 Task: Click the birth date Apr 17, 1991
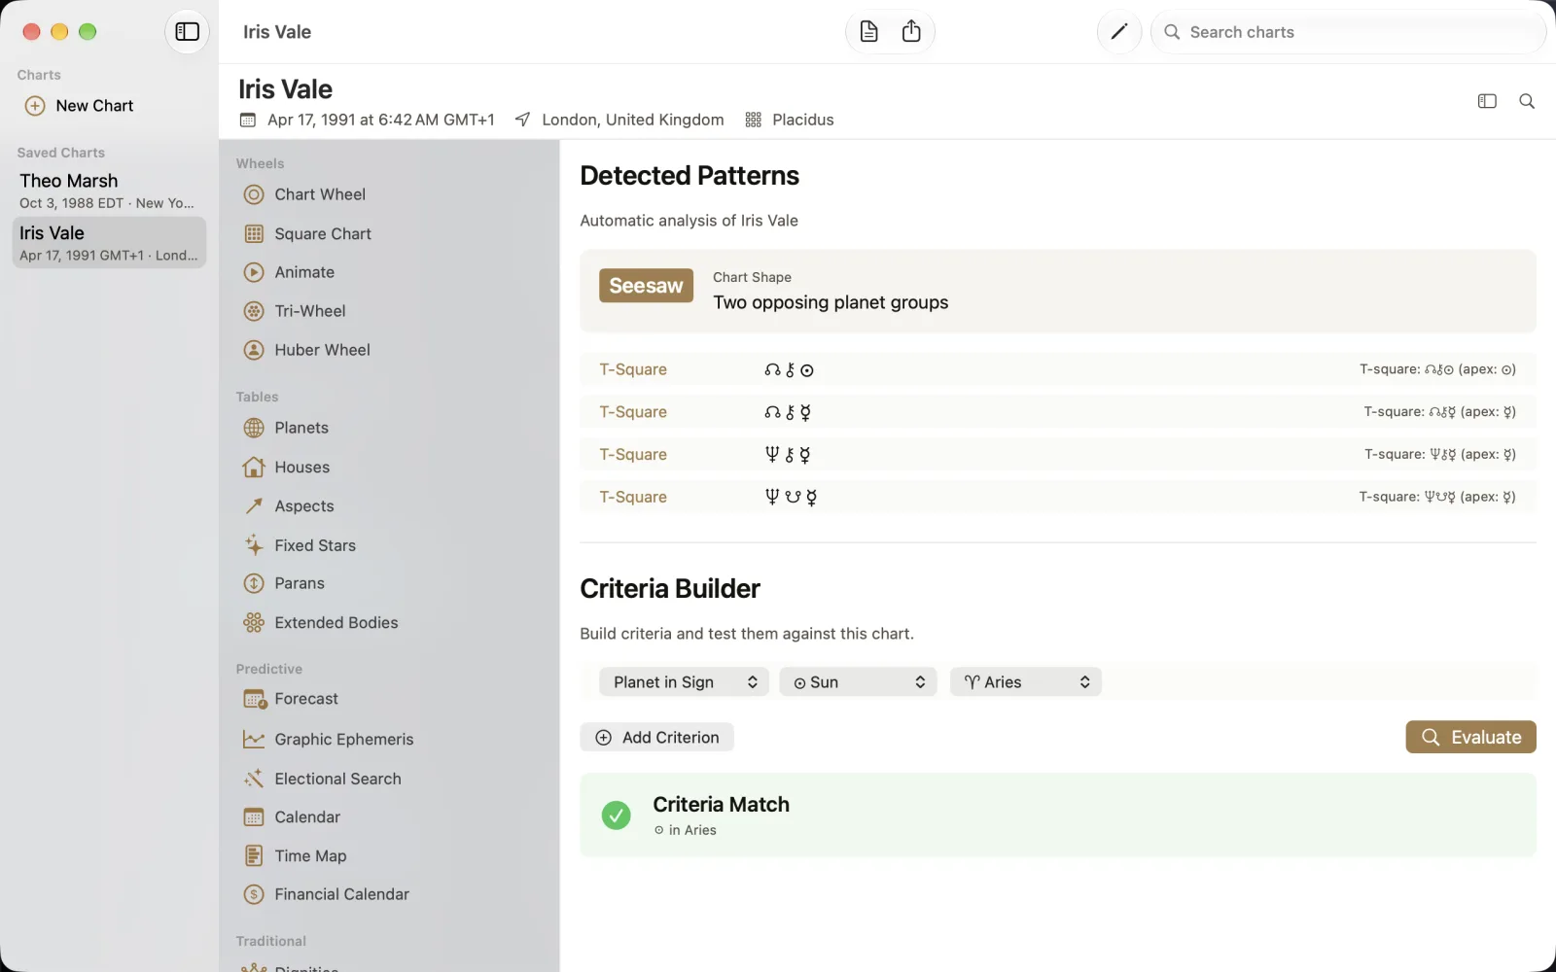click(x=381, y=120)
